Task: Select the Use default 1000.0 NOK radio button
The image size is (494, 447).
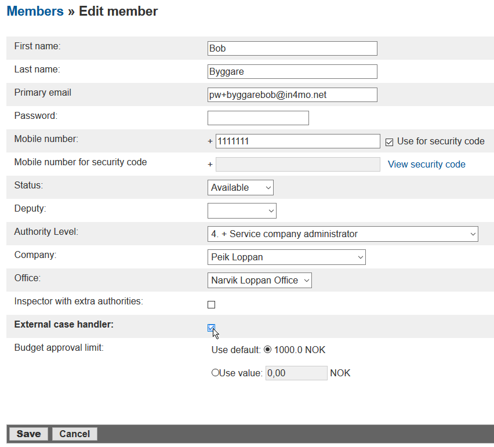Action: (x=267, y=350)
